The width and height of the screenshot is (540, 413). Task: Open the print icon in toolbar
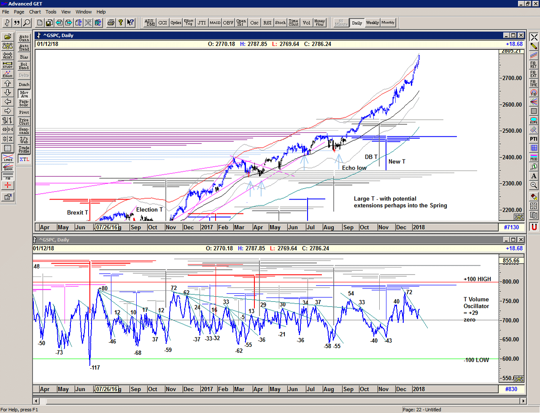click(111, 23)
